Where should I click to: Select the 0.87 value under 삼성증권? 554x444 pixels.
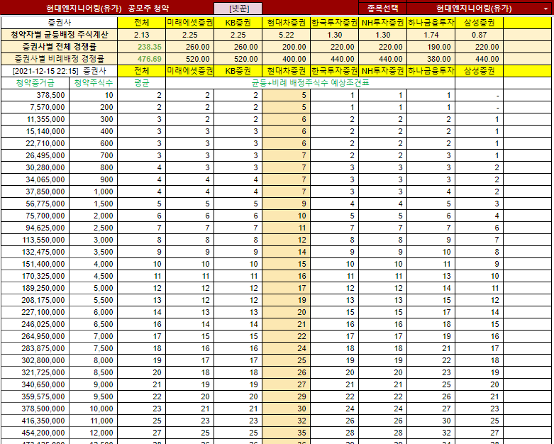point(479,35)
